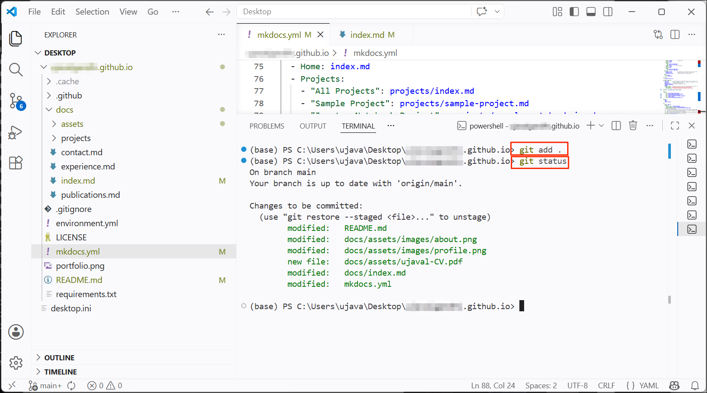707x393 pixels.
Task: Open the new terminal launch profile dropdown
Action: [602, 126]
